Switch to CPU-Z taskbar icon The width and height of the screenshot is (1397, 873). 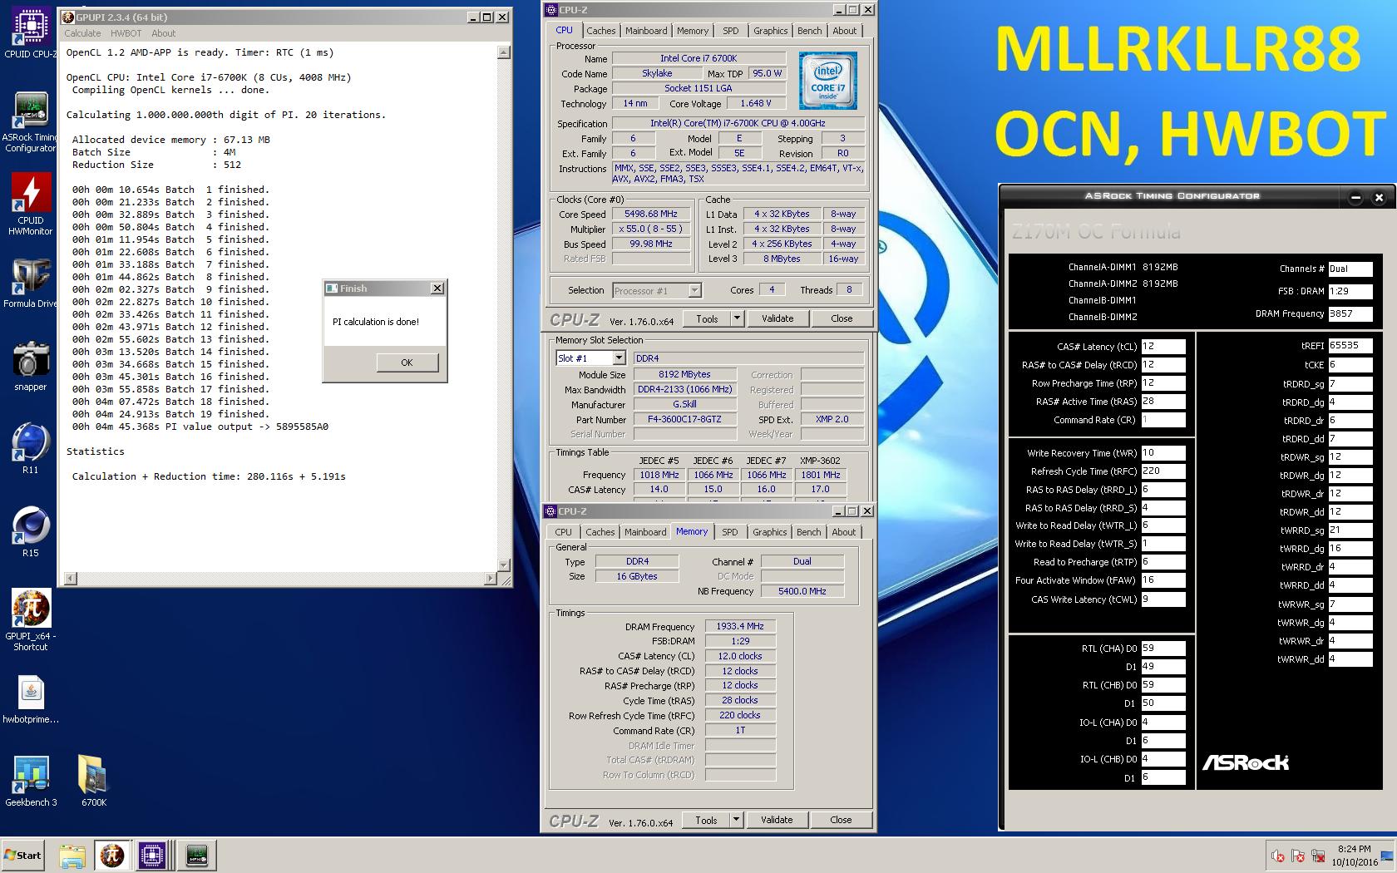(x=152, y=856)
